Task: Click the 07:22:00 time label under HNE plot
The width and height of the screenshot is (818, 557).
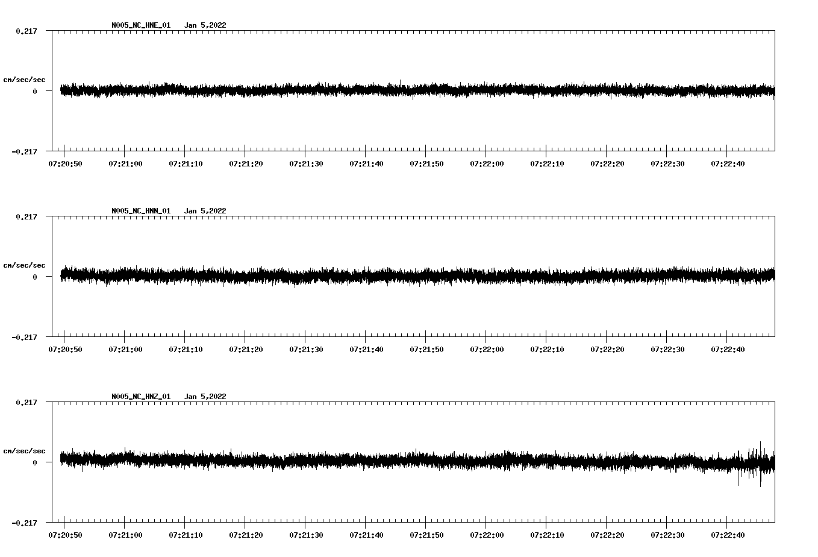Action: pos(487,163)
